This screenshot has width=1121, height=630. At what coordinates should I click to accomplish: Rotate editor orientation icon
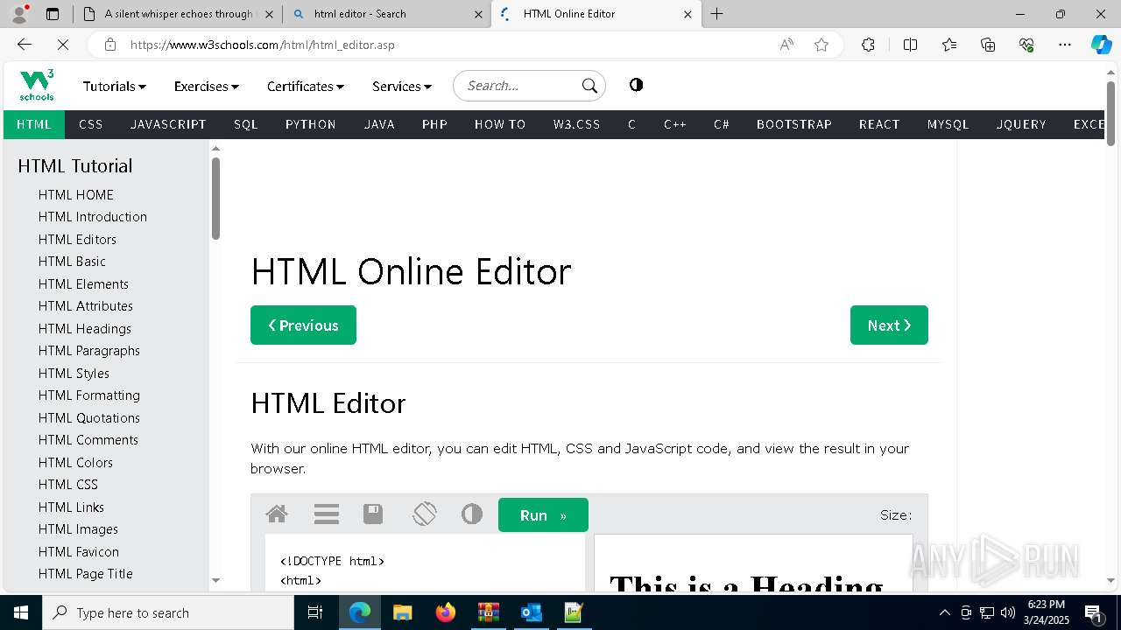pyautogui.click(x=424, y=514)
